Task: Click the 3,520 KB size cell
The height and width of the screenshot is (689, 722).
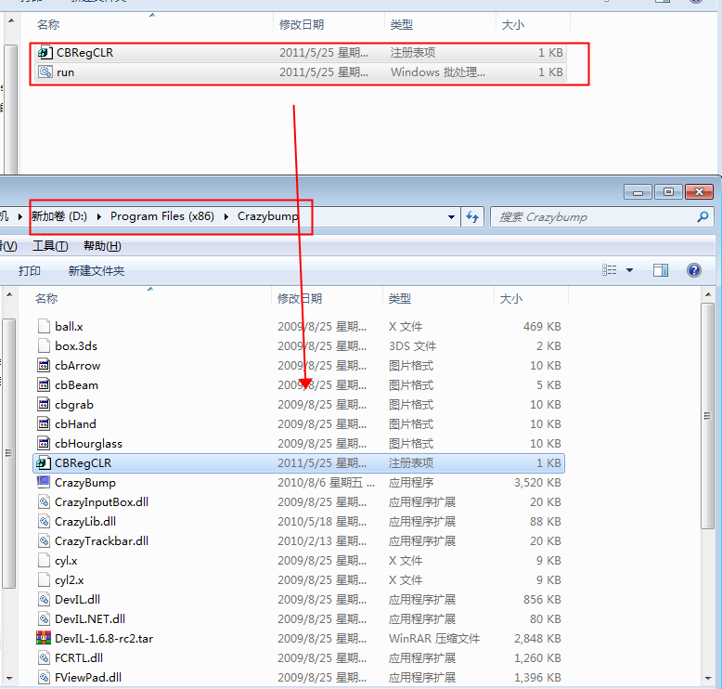Action: coord(537,483)
